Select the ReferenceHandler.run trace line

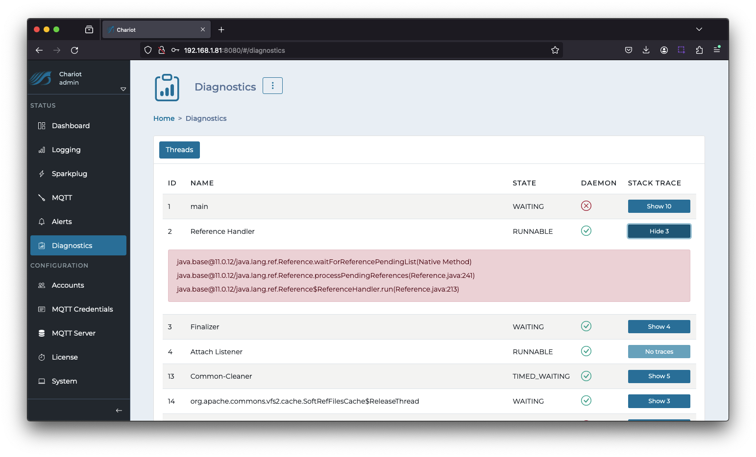[x=317, y=289]
